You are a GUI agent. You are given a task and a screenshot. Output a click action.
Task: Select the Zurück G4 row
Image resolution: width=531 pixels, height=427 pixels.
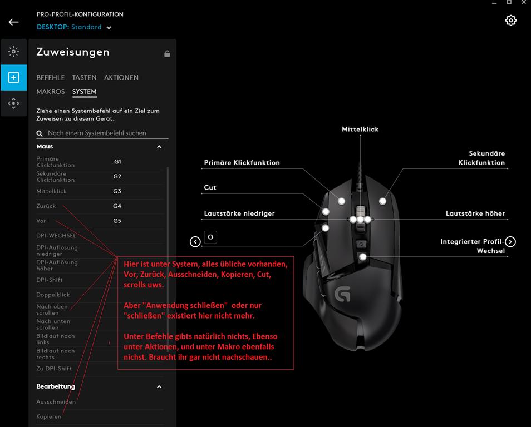100,206
